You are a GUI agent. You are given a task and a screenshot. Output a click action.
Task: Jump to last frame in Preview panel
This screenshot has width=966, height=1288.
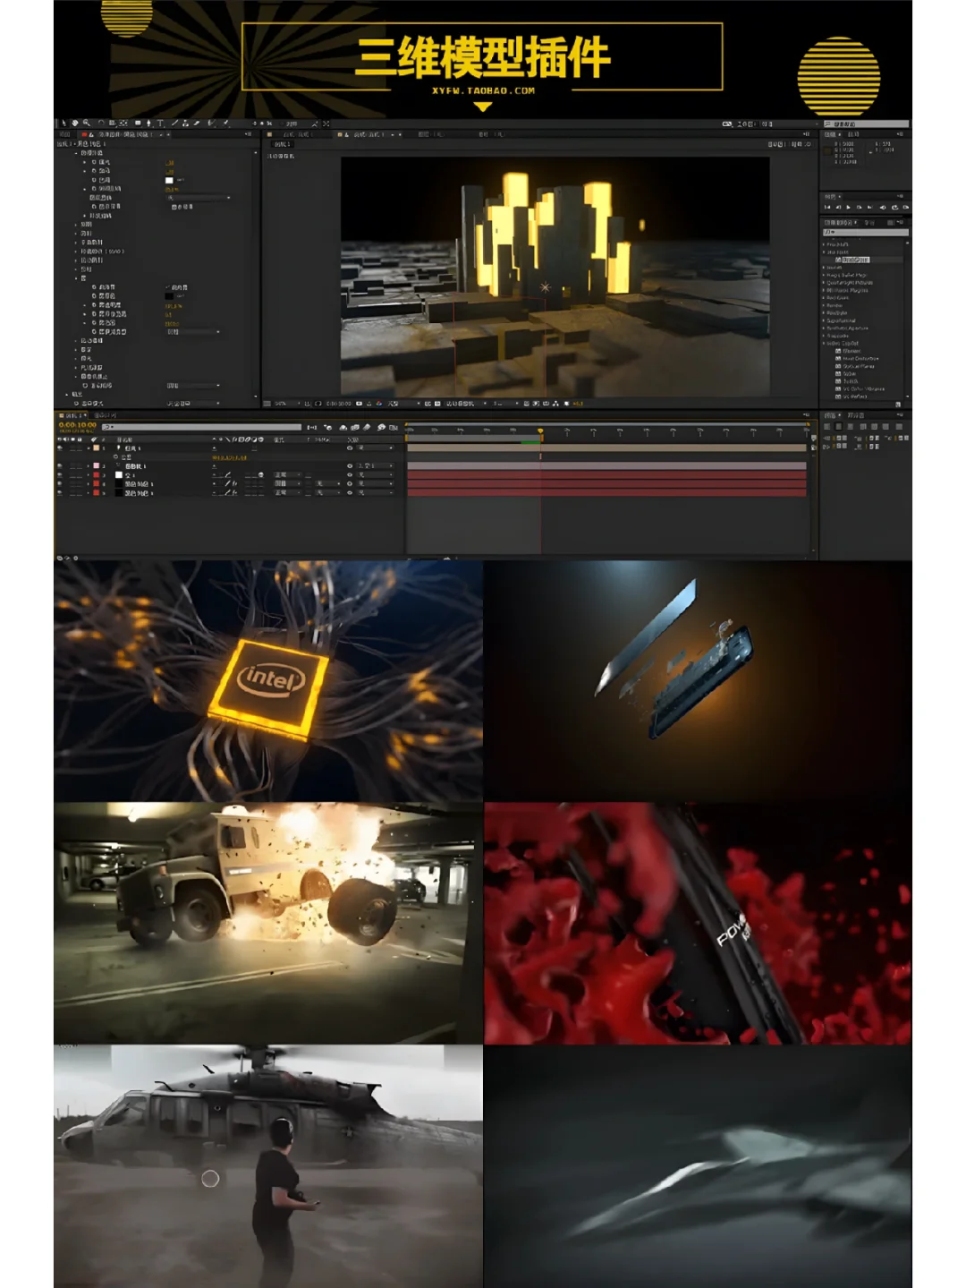pyautogui.click(x=869, y=207)
